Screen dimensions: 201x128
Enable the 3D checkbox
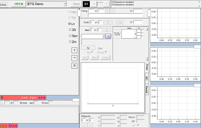[x=70, y=30]
